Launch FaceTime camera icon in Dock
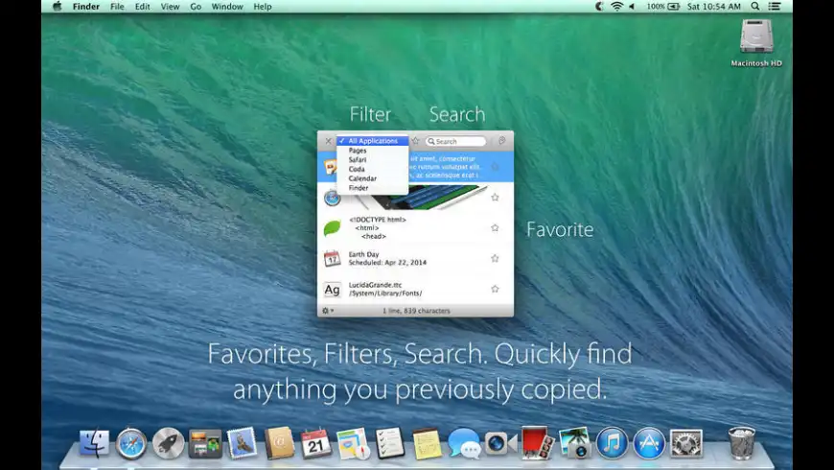Image resolution: width=834 pixels, height=470 pixels. tap(500, 443)
